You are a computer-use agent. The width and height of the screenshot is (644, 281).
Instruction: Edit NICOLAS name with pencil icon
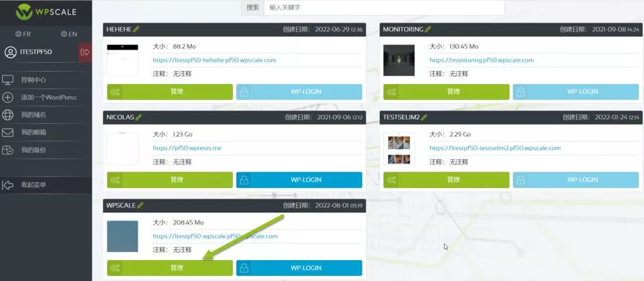coord(139,117)
